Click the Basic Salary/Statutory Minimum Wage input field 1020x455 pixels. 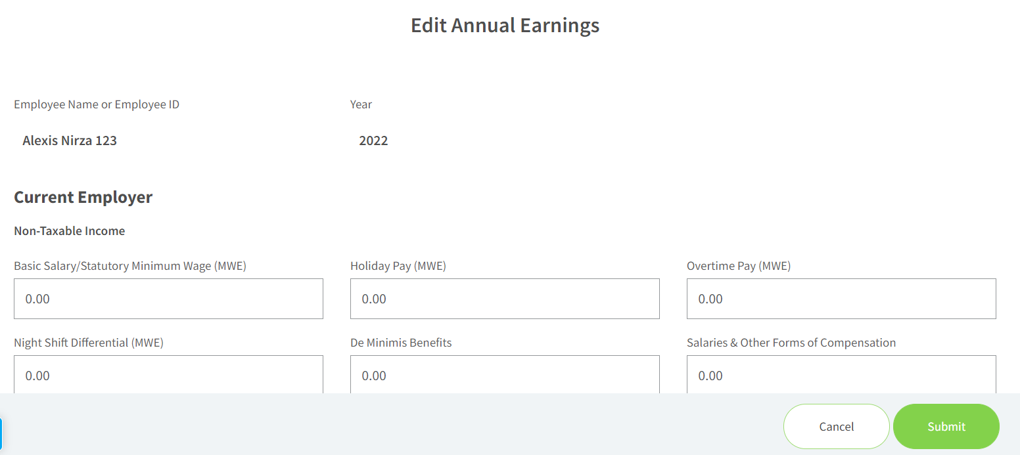(x=168, y=299)
